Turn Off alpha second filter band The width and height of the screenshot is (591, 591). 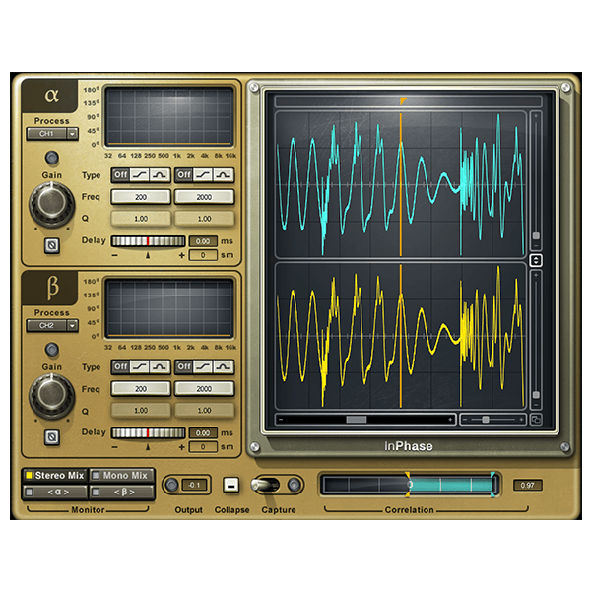click(184, 175)
